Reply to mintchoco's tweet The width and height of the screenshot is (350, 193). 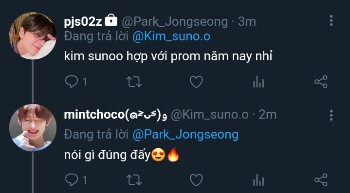72,179
